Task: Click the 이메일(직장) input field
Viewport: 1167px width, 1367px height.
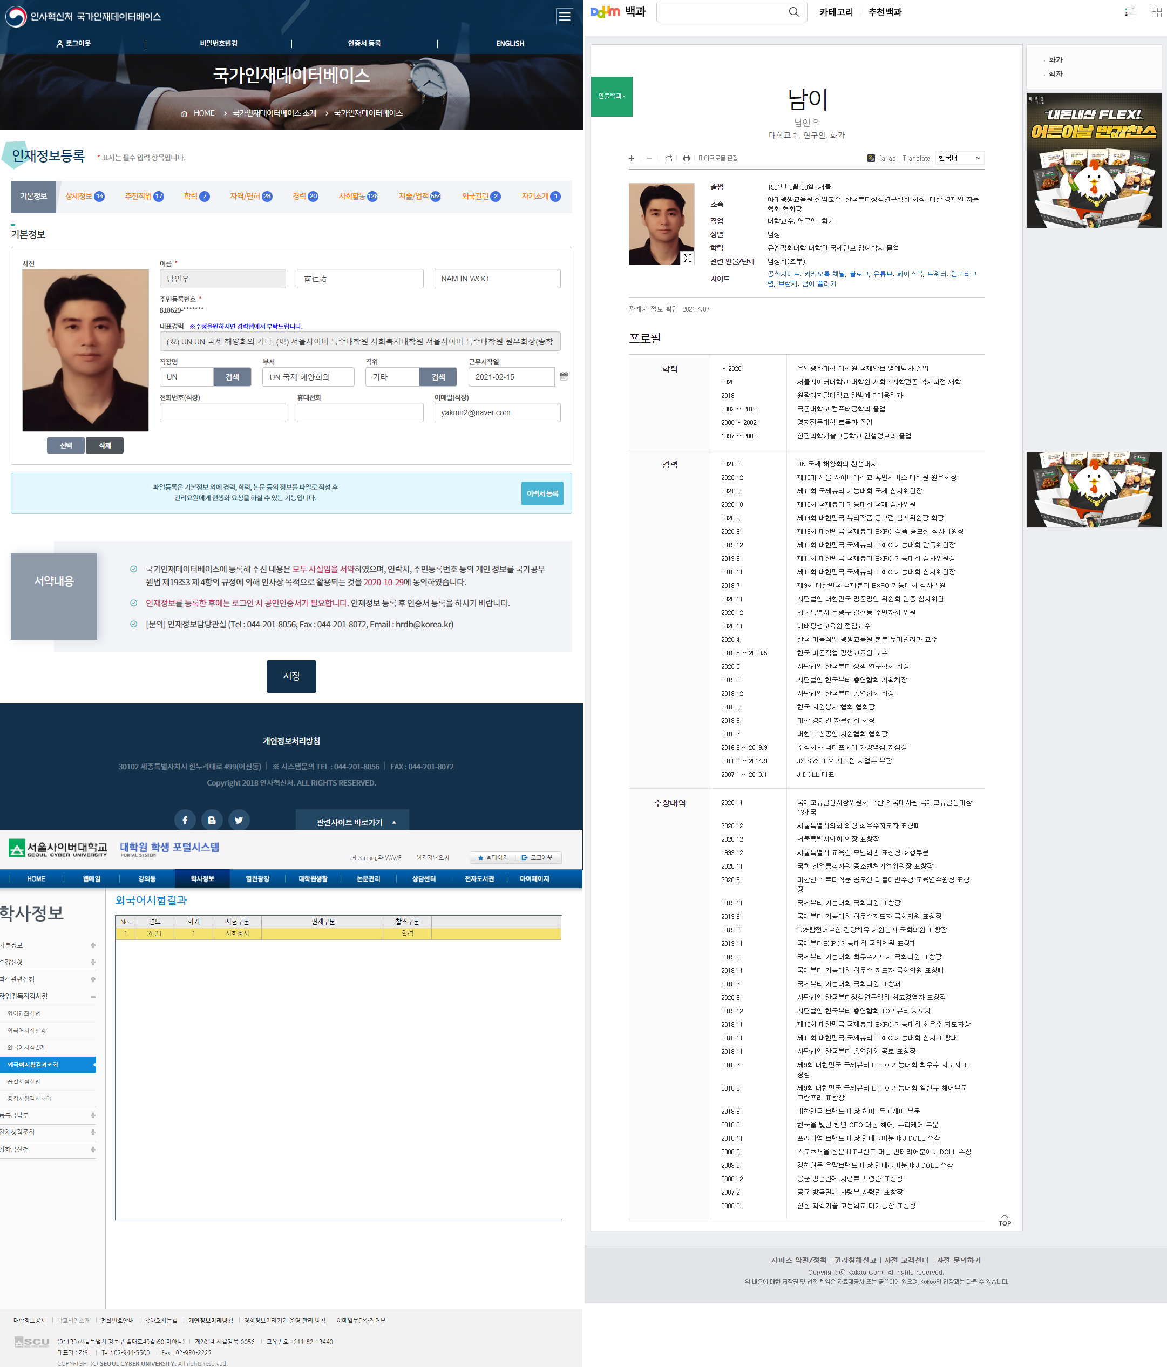Action: [497, 412]
